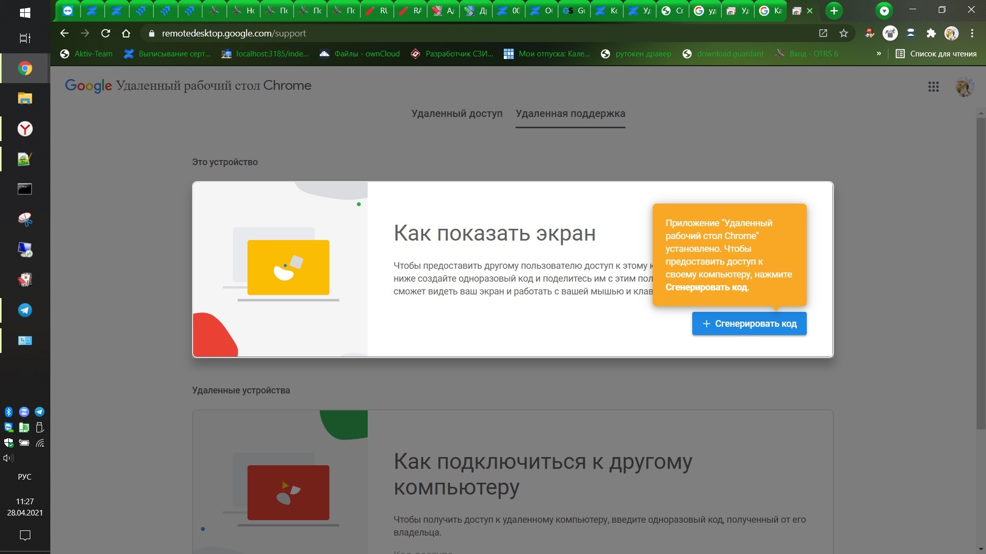This screenshot has width=986, height=554.
Task: Open 'Разработчик СЗИ...' bookmark
Action: click(452, 54)
